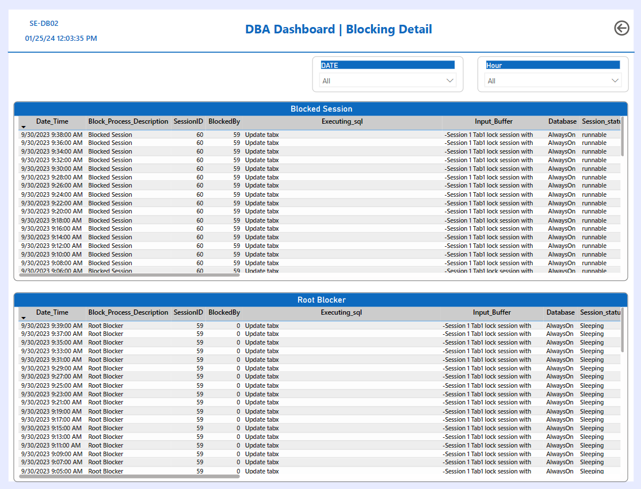Image resolution: width=641 pixels, height=489 pixels.
Task: Click the Blocked Session table vertical scrollbar
Action: [622, 136]
